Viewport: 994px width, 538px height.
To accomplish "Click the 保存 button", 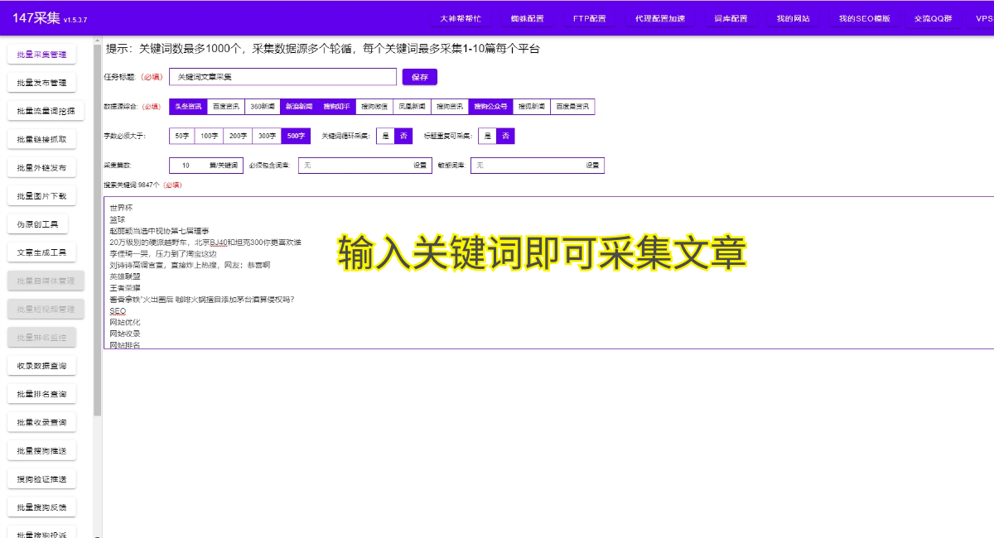I will point(419,76).
